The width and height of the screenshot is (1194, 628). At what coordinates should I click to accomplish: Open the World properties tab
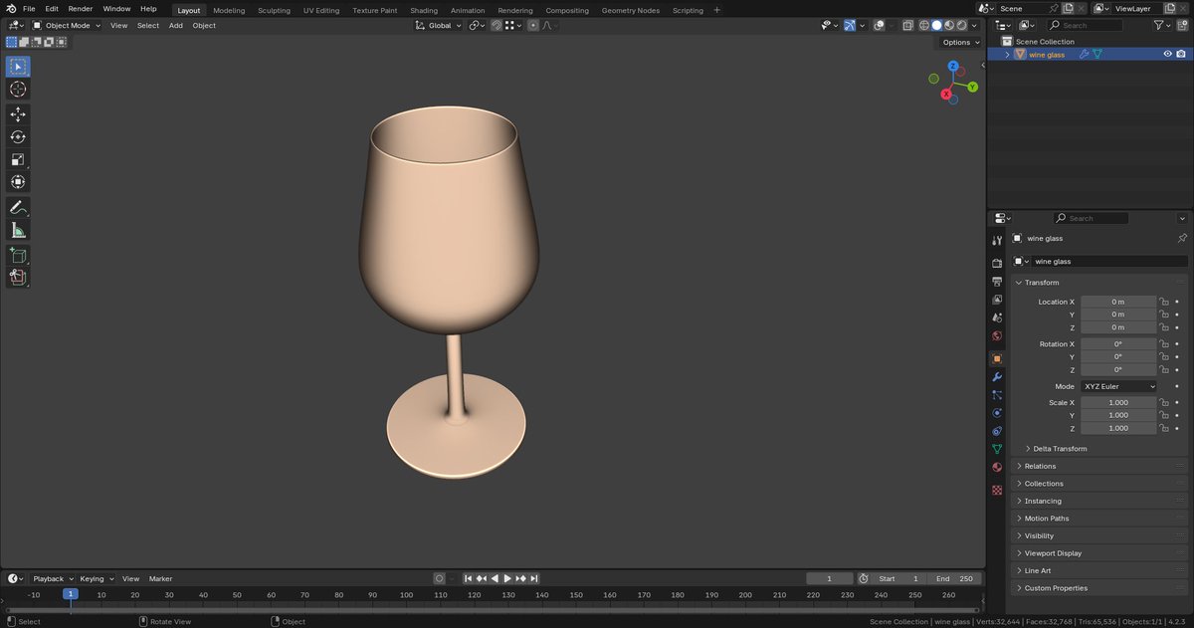(997, 335)
